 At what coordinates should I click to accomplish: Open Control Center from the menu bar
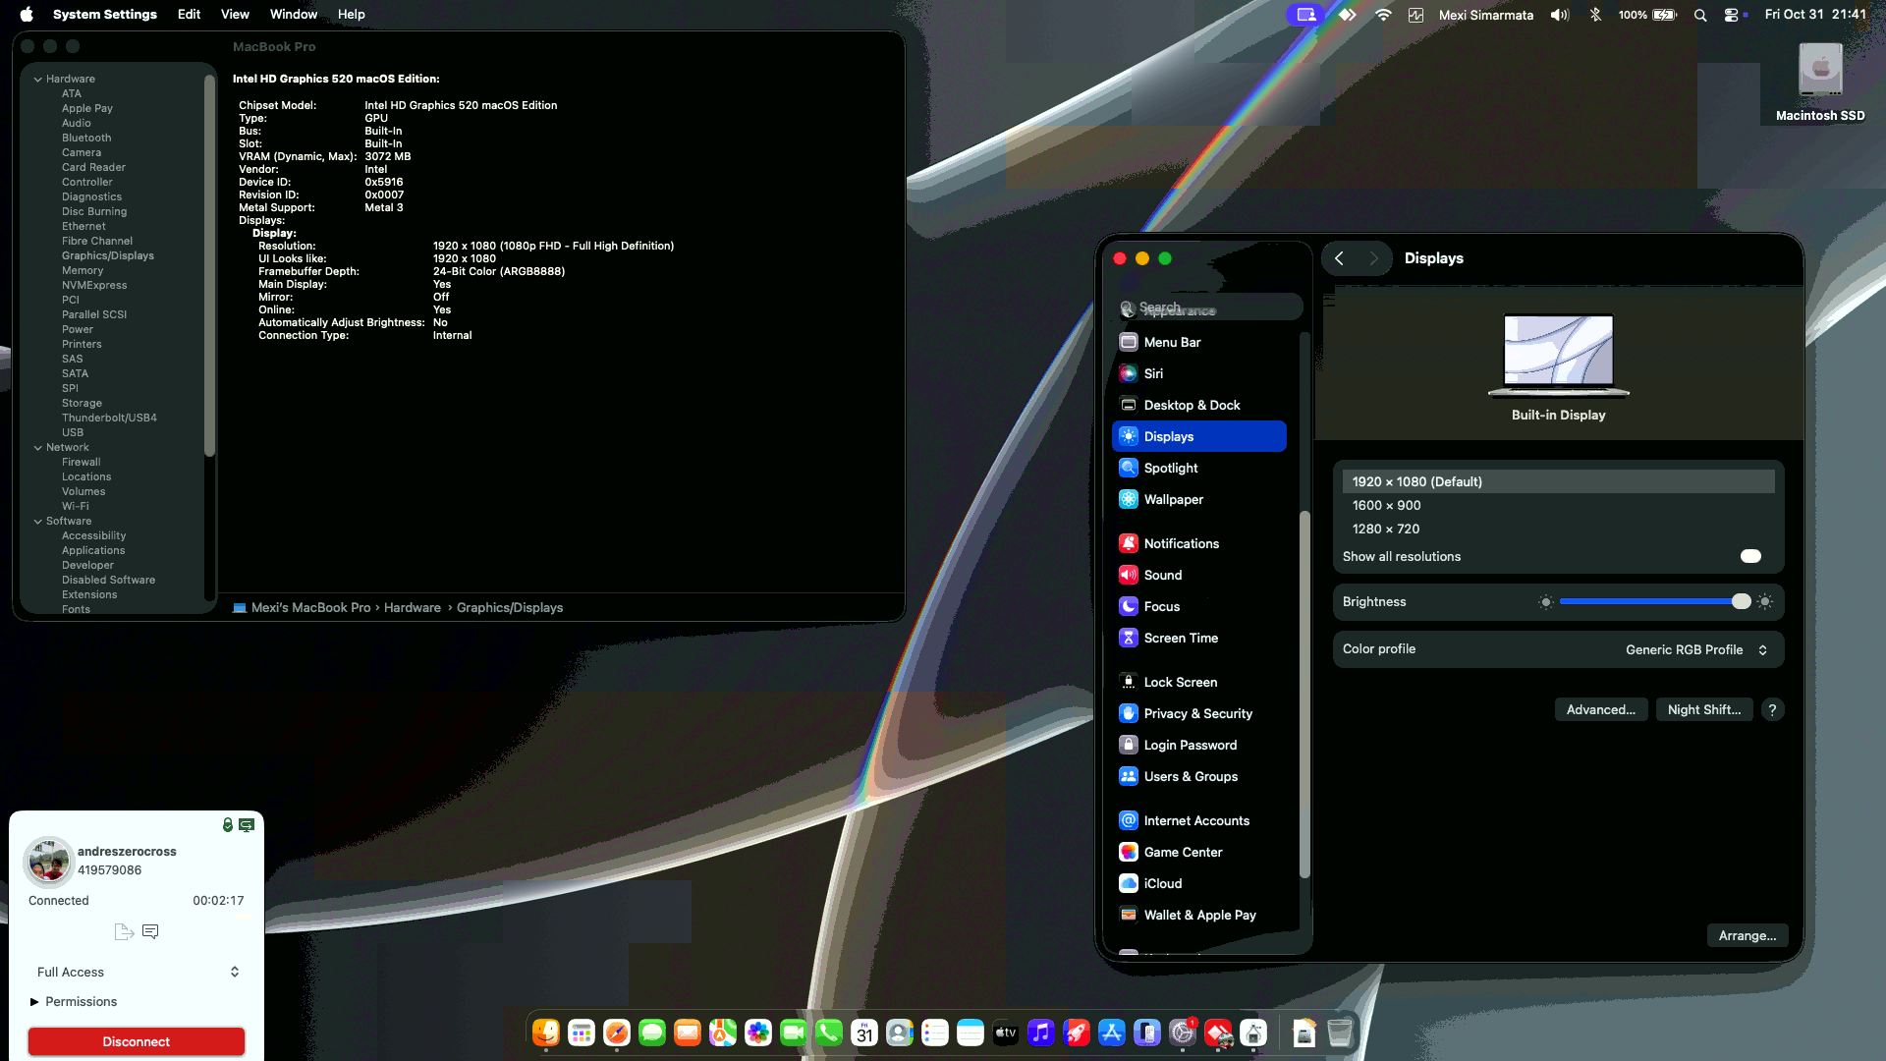coord(1732,15)
